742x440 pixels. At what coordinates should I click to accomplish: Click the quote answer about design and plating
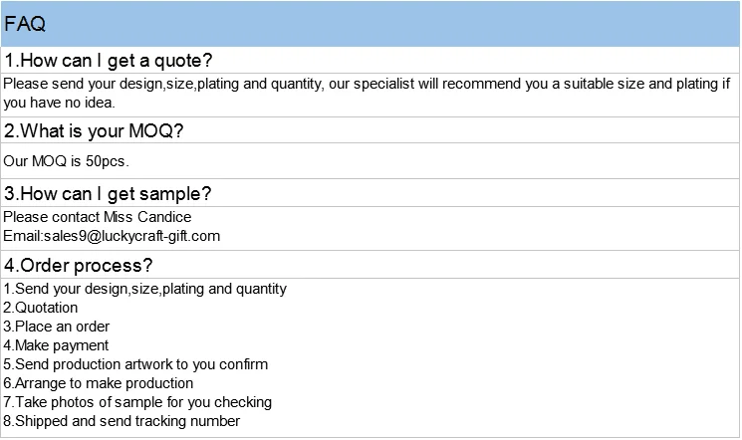pyautogui.click(x=367, y=84)
